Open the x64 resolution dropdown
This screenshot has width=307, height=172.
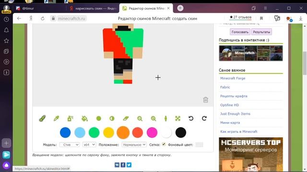coord(89,145)
